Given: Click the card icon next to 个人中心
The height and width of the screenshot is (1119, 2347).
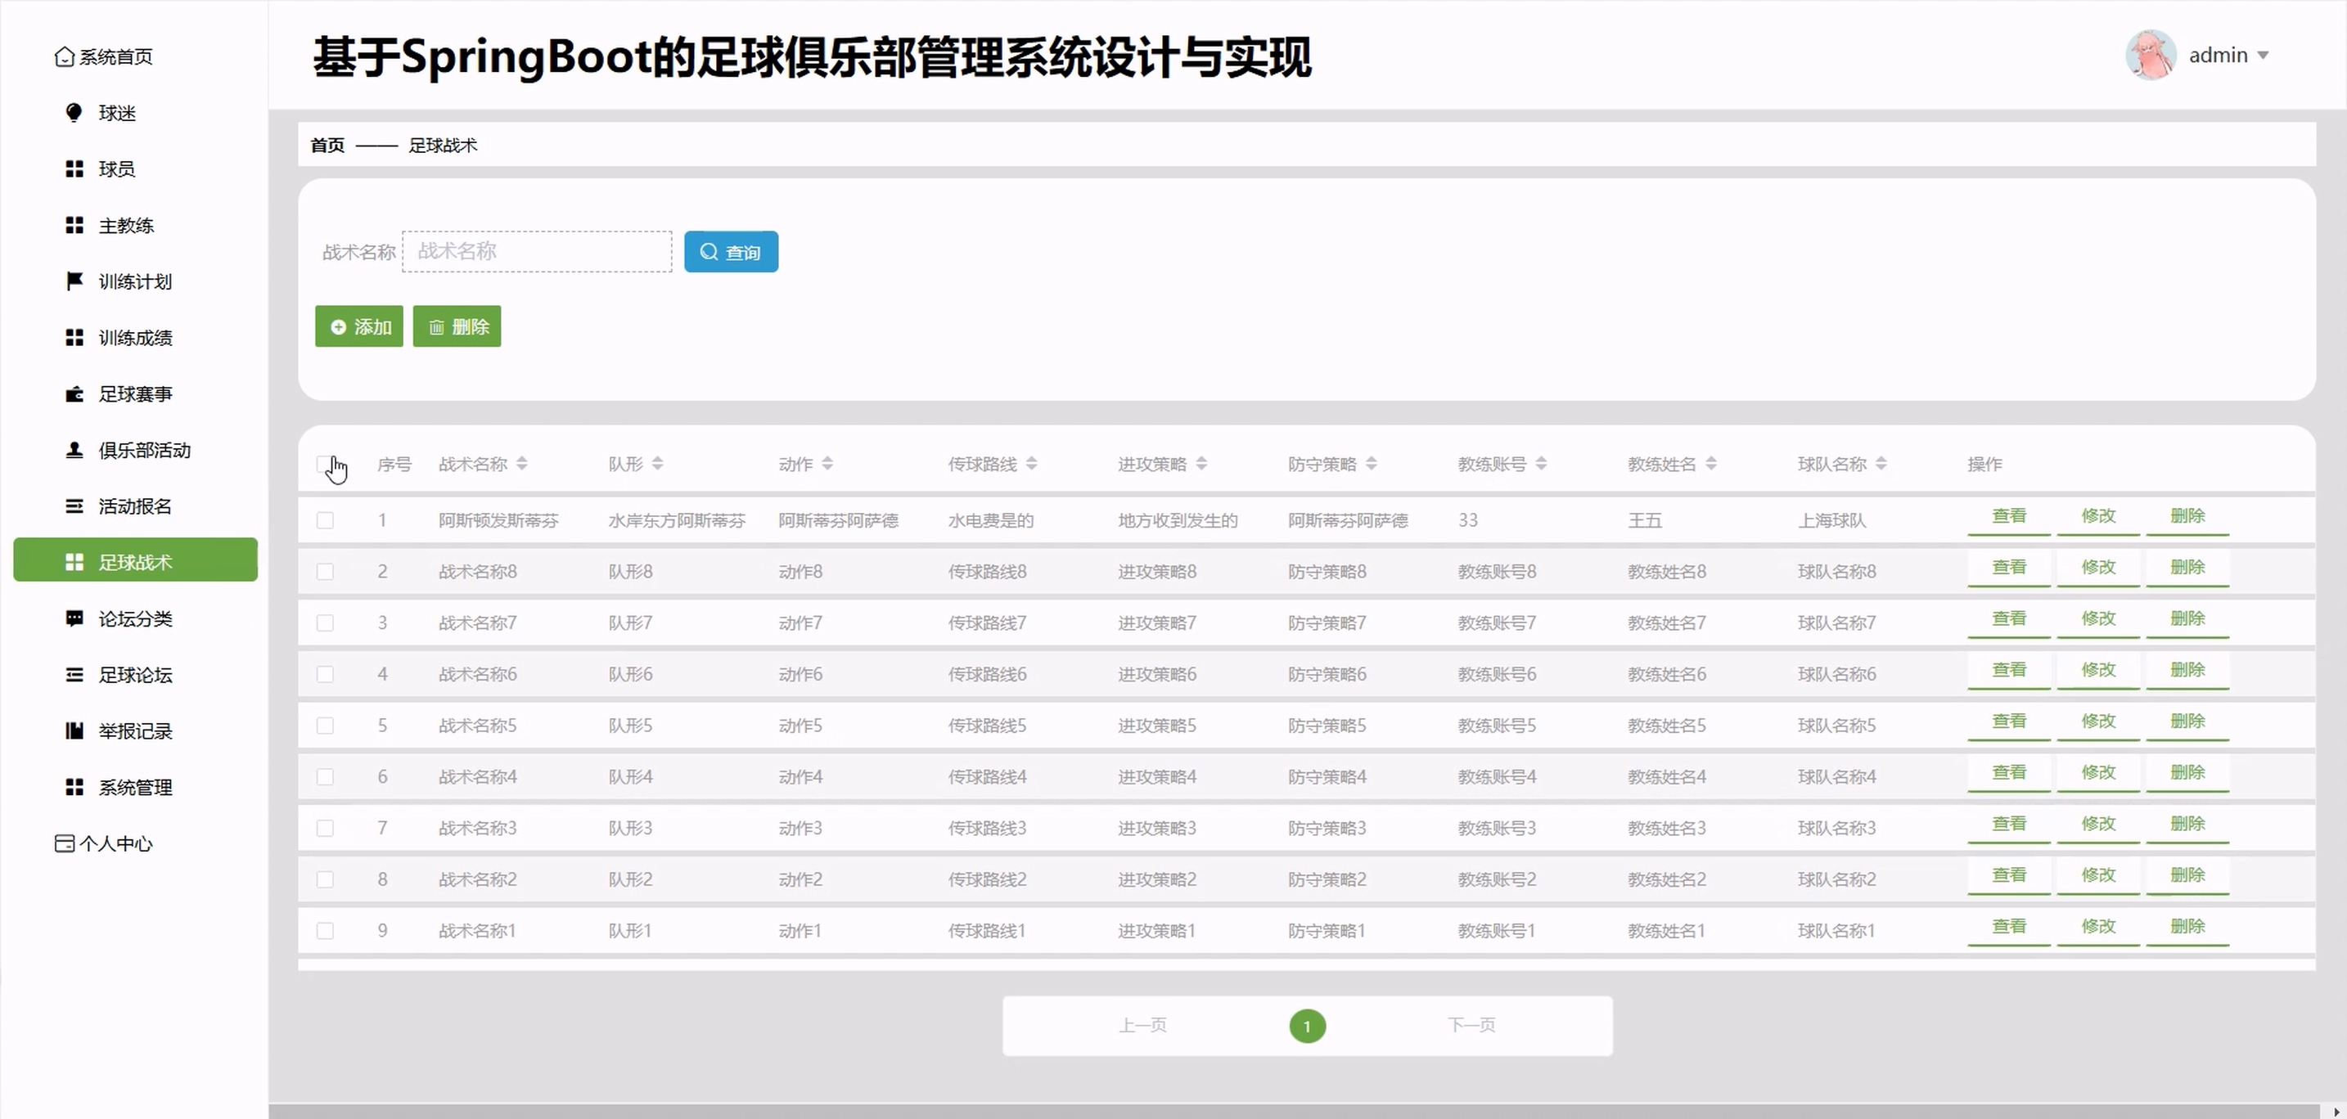Looking at the screenshot, I should [64, 844].
